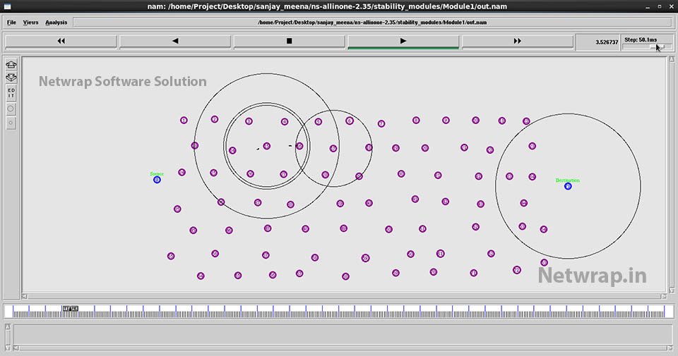Screen dimensions: 678x356
Task: Select the small circle tool in sidebar
Action: pos(11,123)
